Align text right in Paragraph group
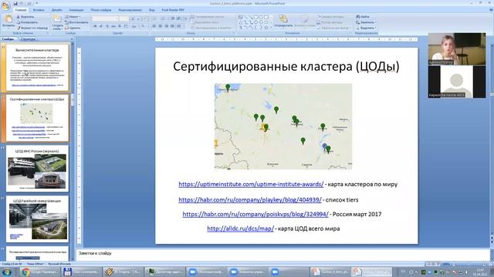 167,26
